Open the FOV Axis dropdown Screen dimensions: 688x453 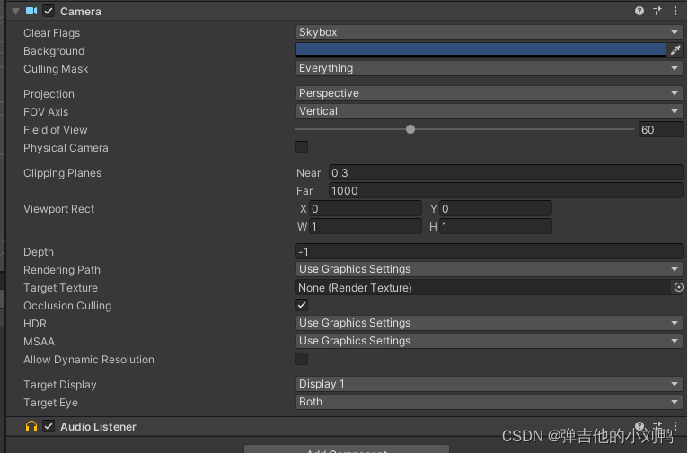pyautogui.click(x=489, y=111)
